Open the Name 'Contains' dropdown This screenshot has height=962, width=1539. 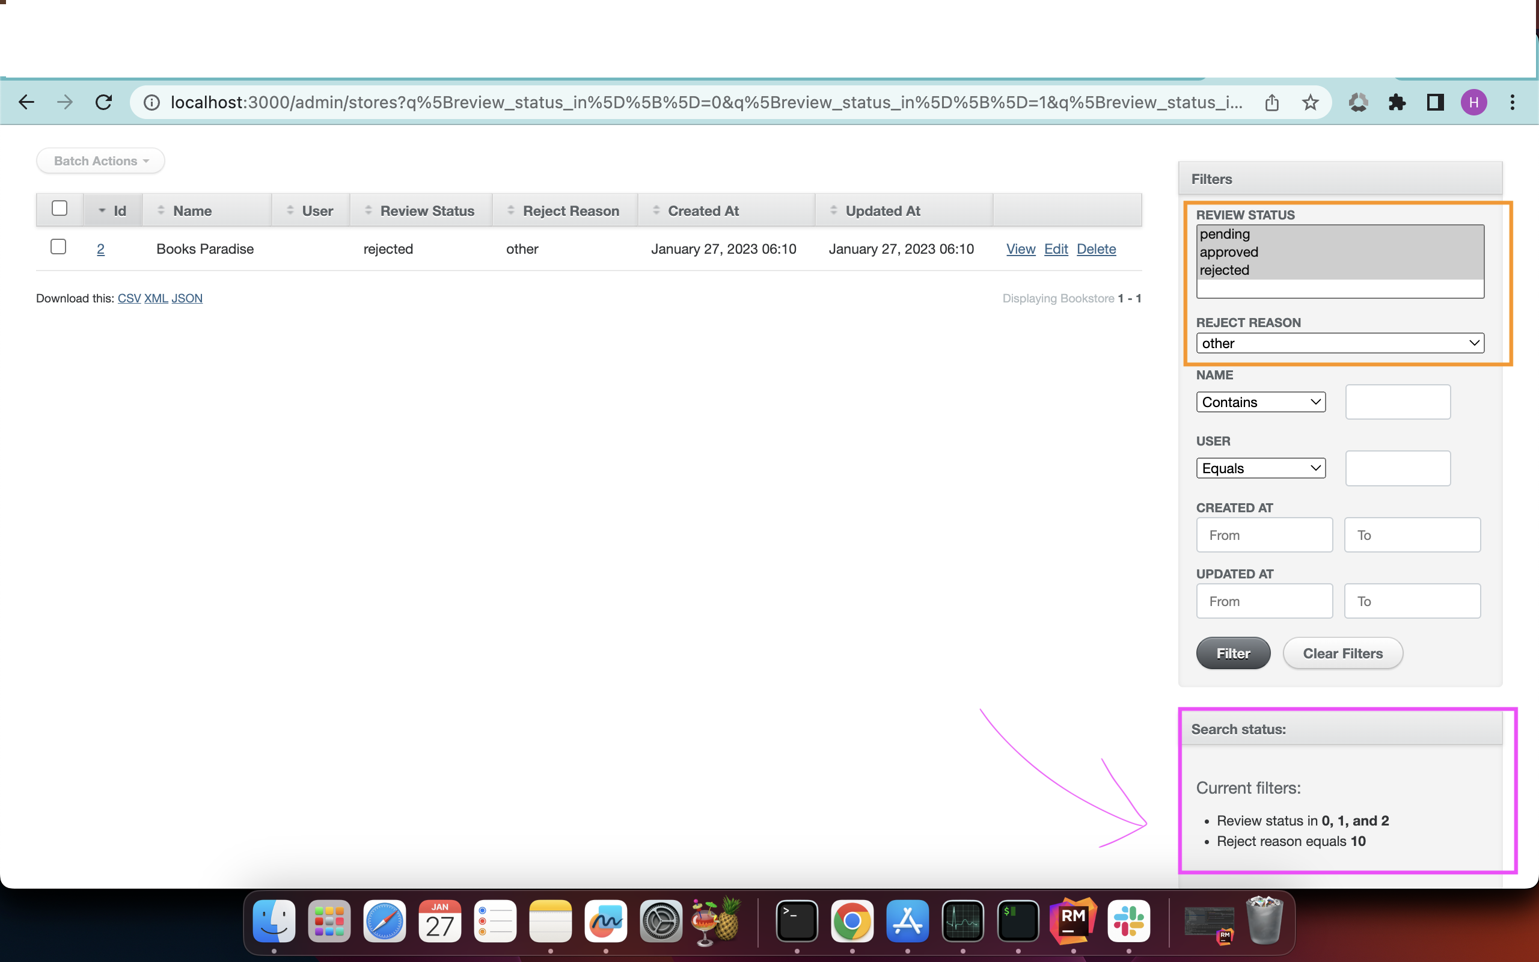click(1261, 402)
